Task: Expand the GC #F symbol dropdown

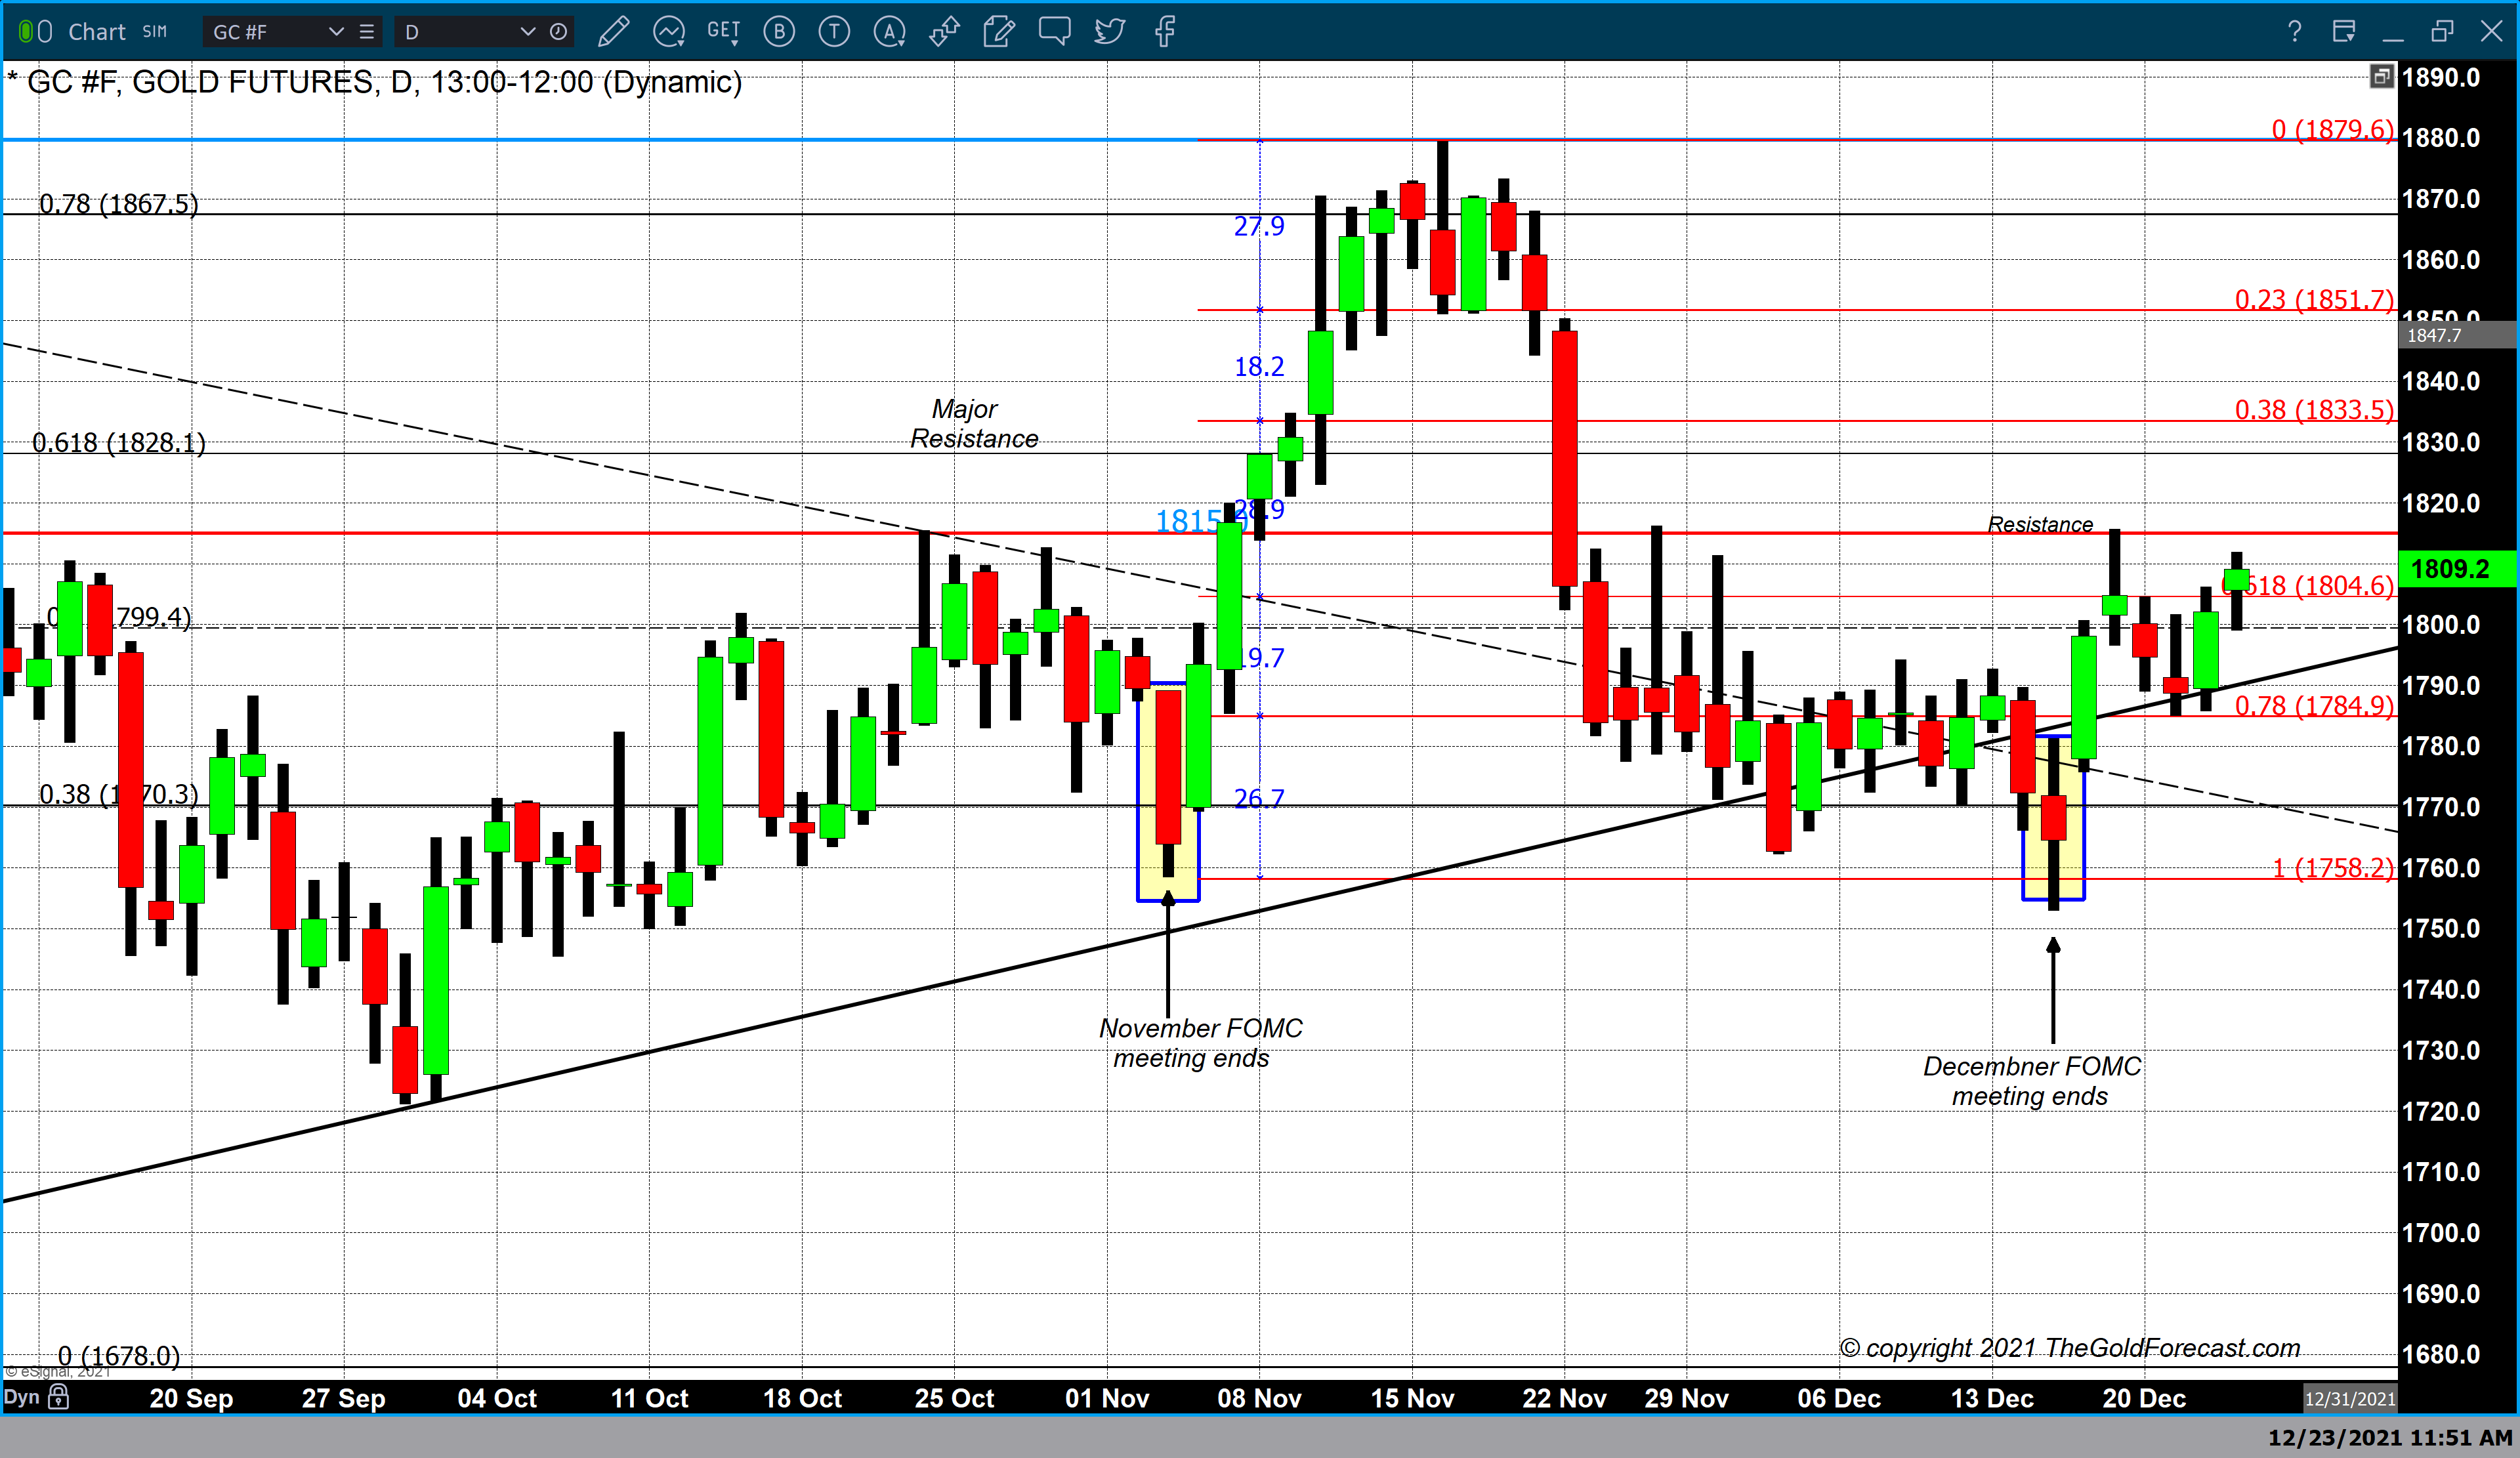Action: pos(336,32)
